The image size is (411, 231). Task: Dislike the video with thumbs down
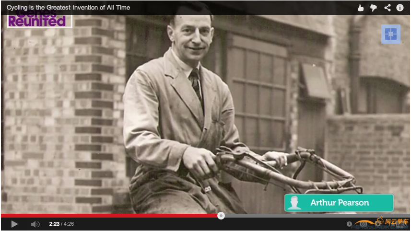tap(374, 8)
